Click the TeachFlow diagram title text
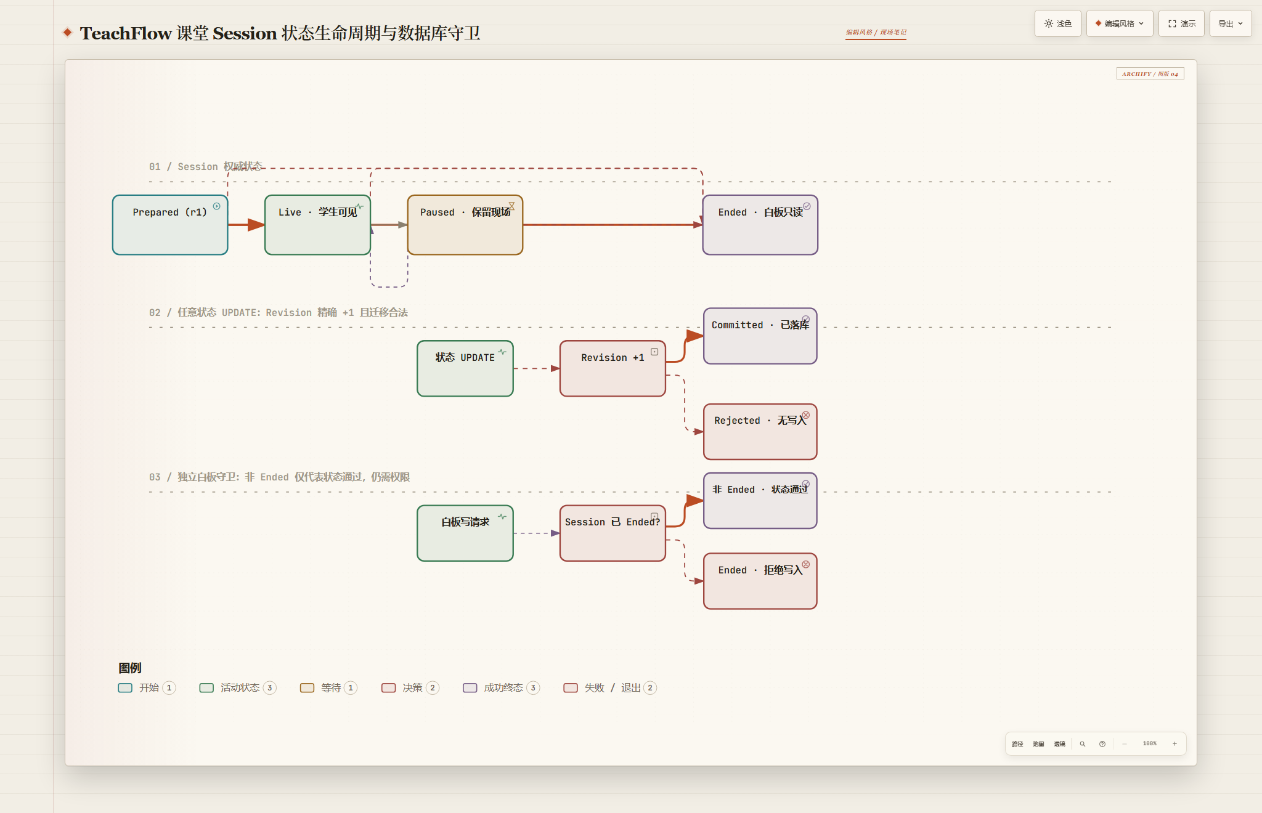 click(280, 33)
